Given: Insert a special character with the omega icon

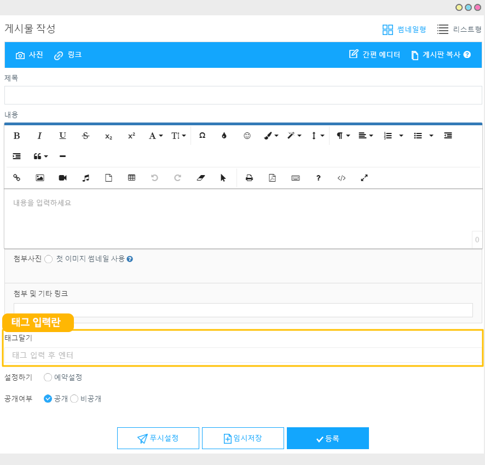Looking at the screenshot, I should point(202,136).
